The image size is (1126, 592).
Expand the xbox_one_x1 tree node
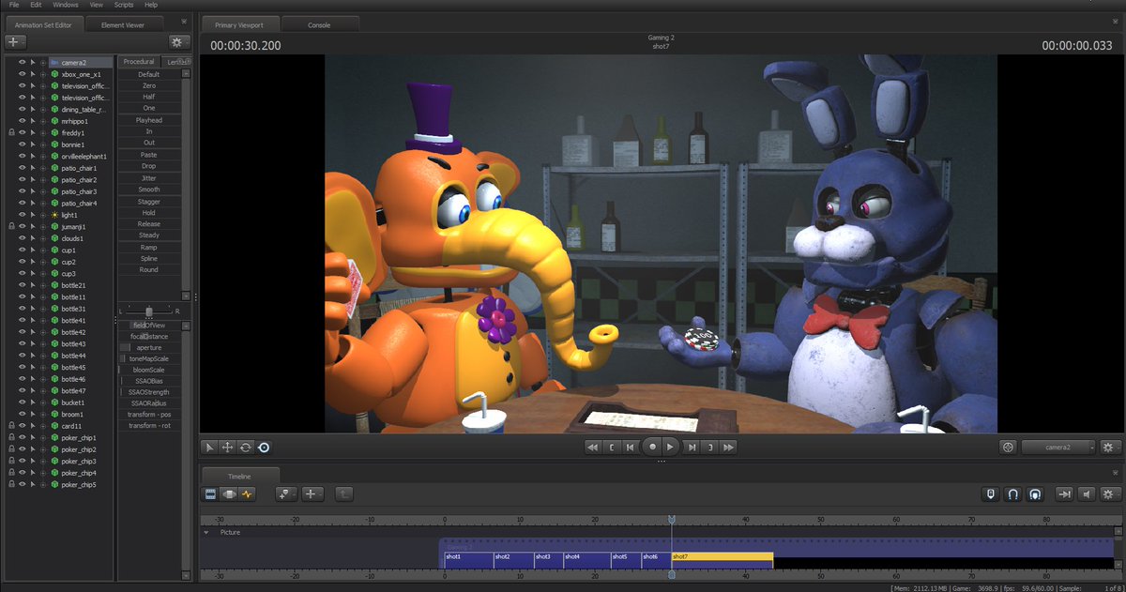tap(42, 74)
